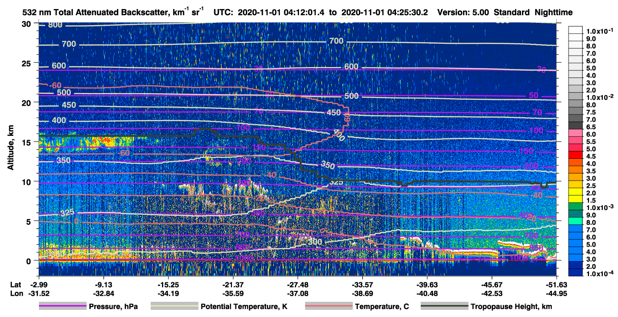The height and width of the screenshot is (317, 618).
Task: Click longitude value -31.52
Action: 39,293
